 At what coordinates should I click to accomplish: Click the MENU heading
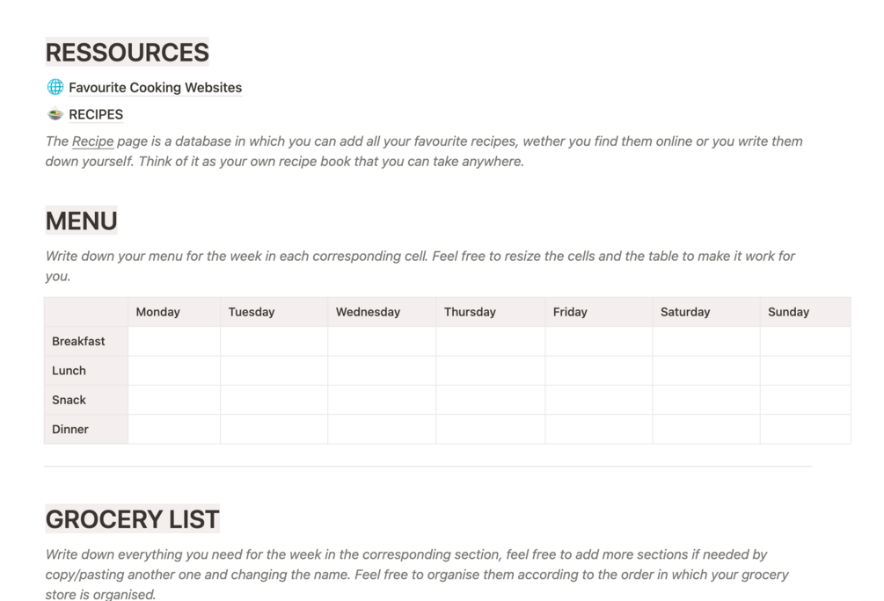coord(81,221)
